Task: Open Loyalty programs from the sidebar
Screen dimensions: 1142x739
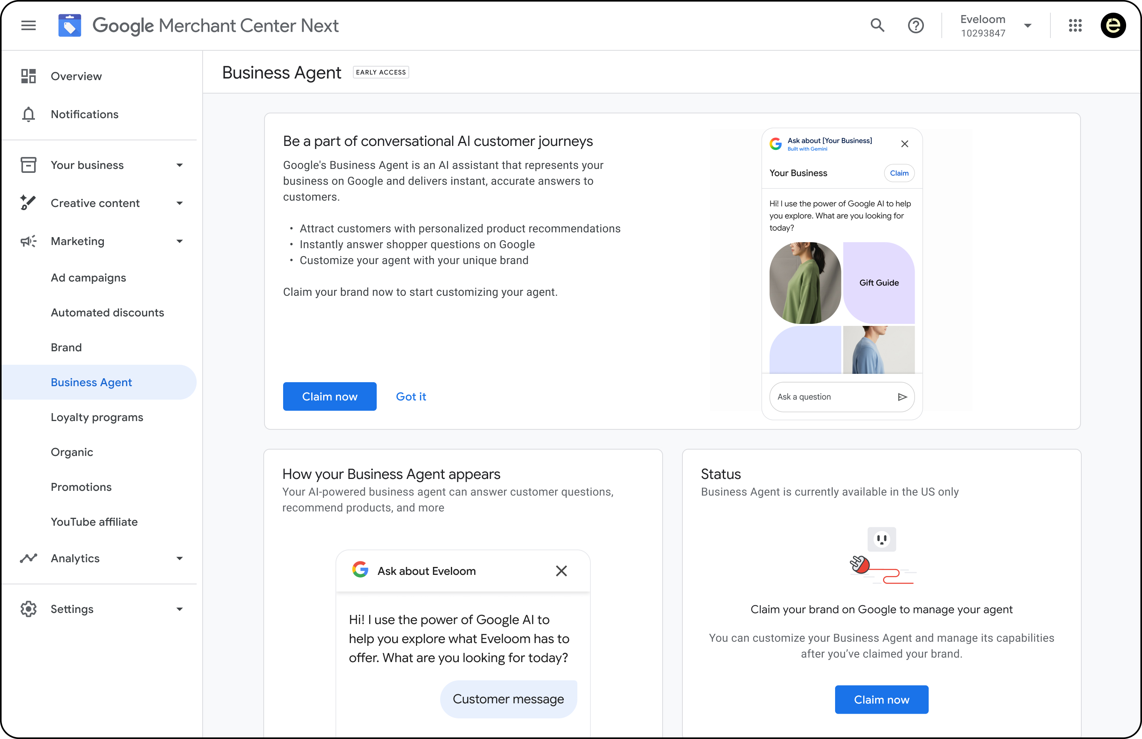Action: (97, 417)
